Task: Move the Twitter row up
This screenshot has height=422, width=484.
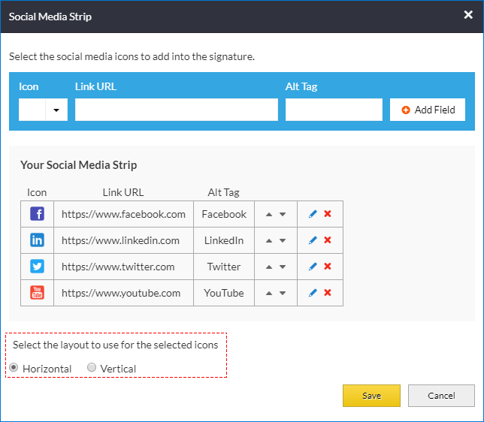Action: [x=269, y=267]
